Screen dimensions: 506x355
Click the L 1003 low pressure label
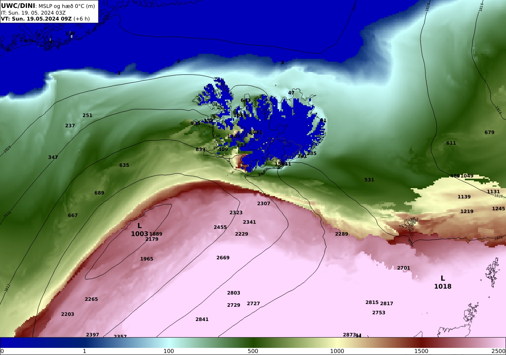(140, 230)
